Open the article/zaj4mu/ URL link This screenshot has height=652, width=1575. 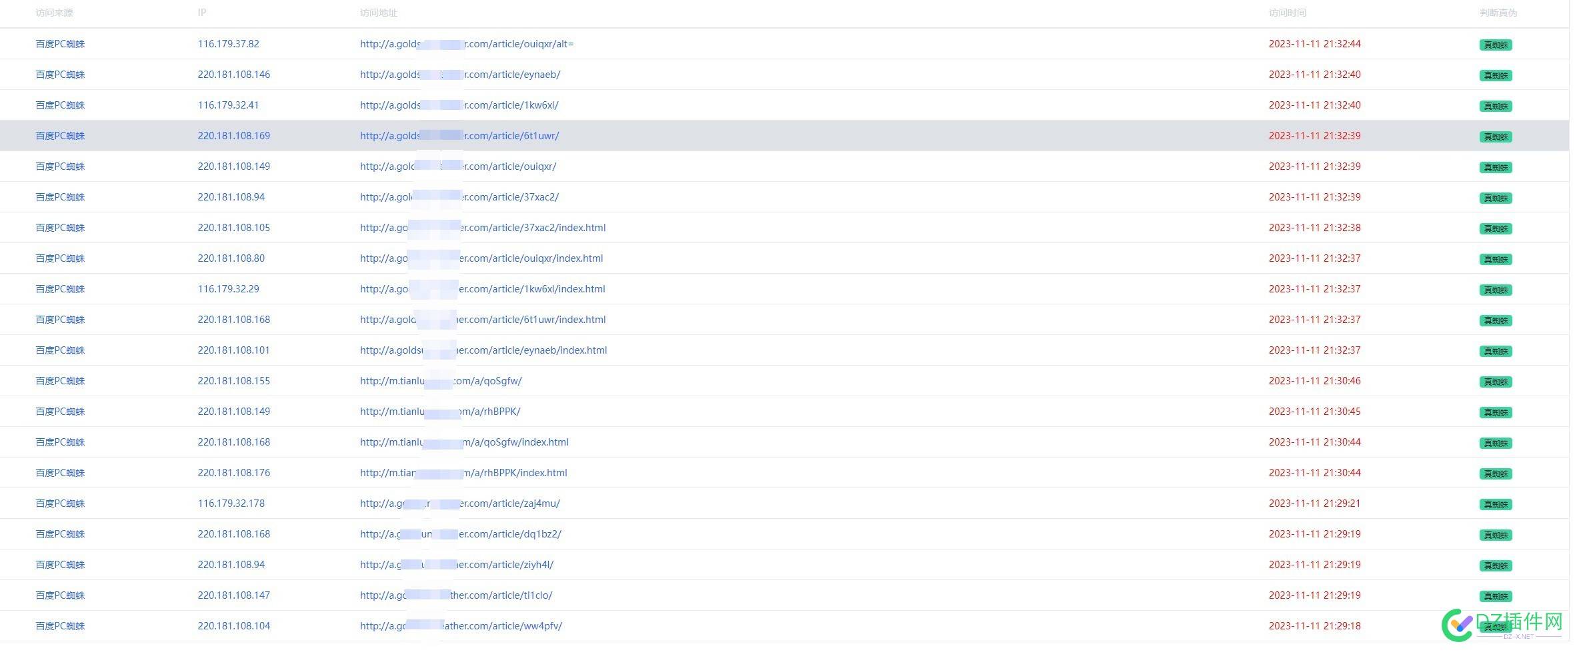460,503
